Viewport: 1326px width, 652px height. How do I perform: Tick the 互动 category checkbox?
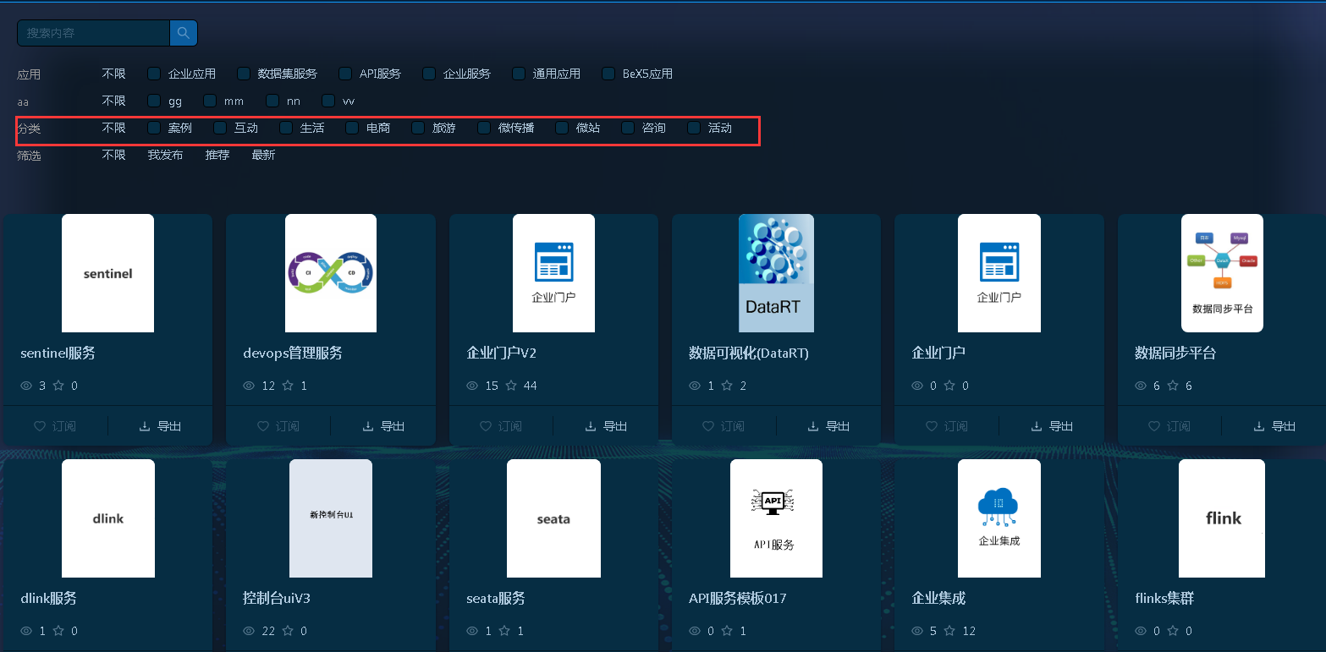(x=220, y=128)
